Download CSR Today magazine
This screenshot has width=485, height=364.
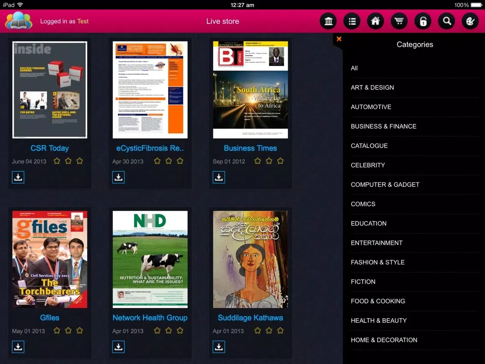18,177
